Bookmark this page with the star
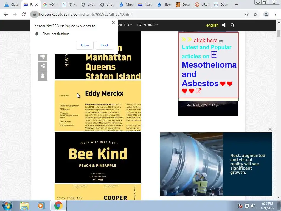 click(255, 14)
